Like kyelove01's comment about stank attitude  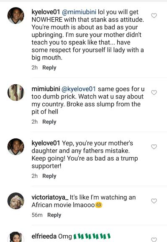click(154, 16)
